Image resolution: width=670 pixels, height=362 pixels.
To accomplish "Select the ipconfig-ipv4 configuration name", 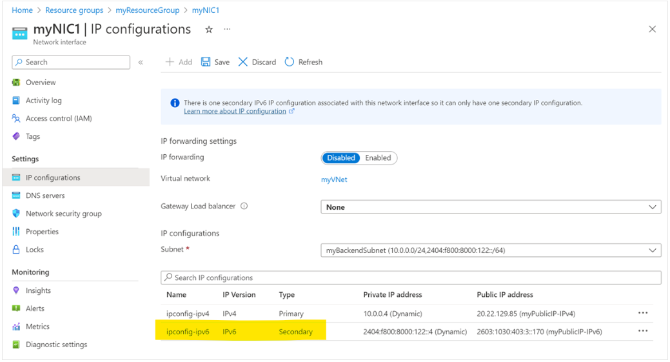I will [188, 314].
